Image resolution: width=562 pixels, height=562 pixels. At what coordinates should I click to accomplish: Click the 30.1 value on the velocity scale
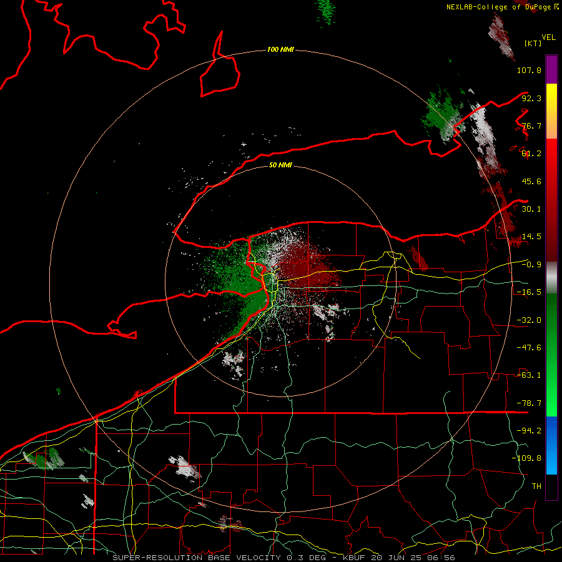[531, 209]
